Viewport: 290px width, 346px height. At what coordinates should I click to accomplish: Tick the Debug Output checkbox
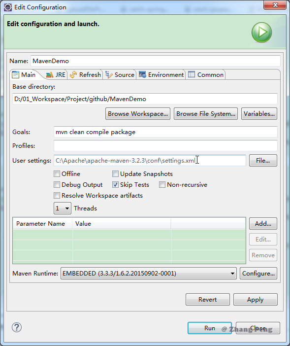click(x=57, y=185)
